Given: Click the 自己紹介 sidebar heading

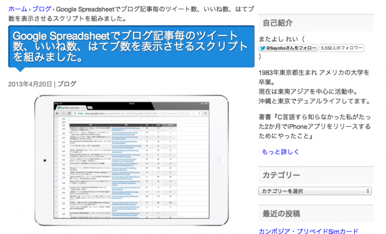Looking at the screenshot, I should [278, 23].
